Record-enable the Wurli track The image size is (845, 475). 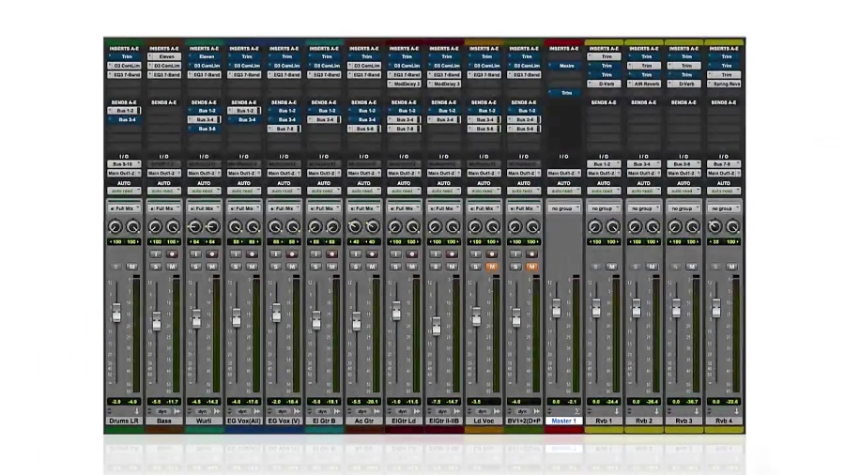(212, 253)
